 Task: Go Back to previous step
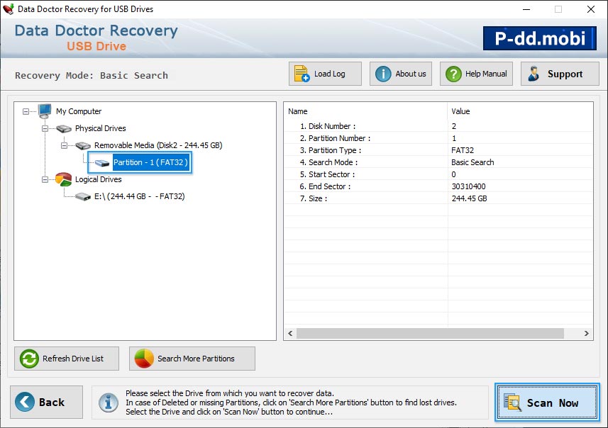pyautogui.click(x=47, y=402)
